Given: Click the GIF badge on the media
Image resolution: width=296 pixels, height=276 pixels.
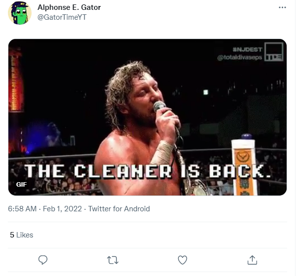Looking at the screenshot, I should click(x=21, y=184).
